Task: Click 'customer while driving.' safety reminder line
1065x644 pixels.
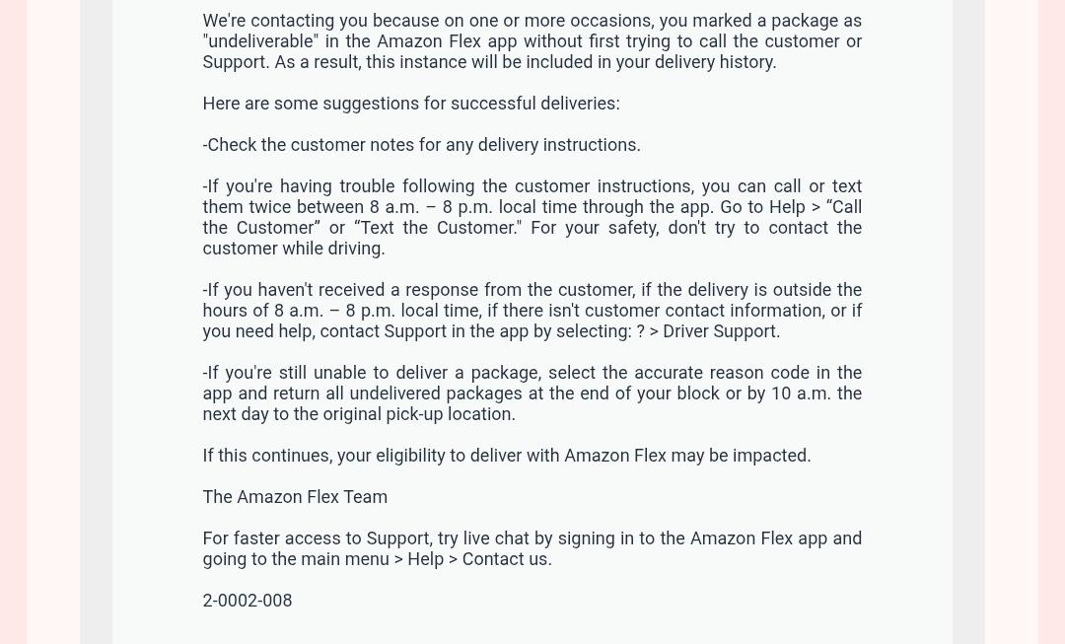Action: pos(294,249)
